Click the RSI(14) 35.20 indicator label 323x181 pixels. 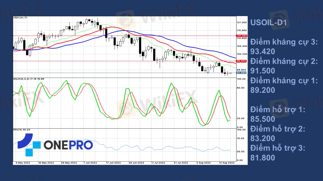tap(22, 130)
